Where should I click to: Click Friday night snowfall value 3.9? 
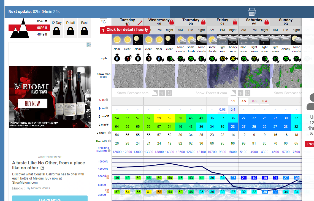coord(233,101)
